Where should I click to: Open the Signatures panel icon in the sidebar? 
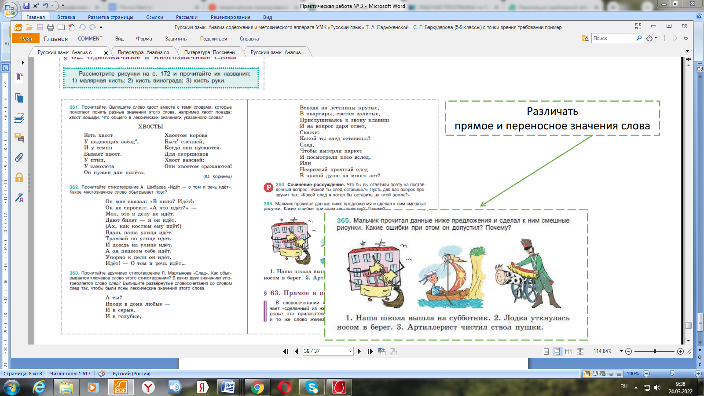click(19, 198)
